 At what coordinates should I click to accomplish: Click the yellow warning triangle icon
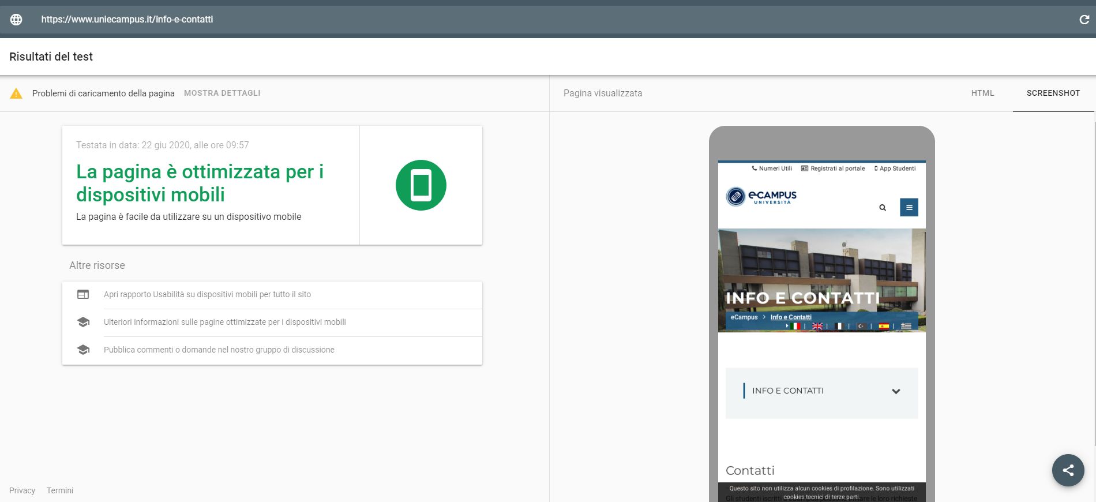16,93
